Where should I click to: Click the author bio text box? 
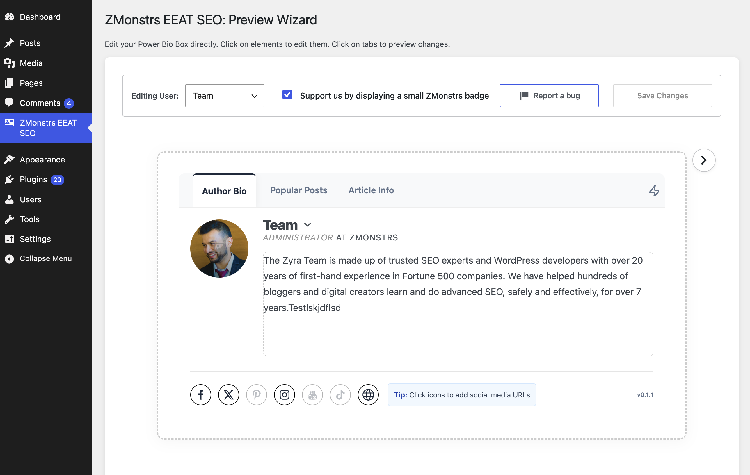(458, 304)
